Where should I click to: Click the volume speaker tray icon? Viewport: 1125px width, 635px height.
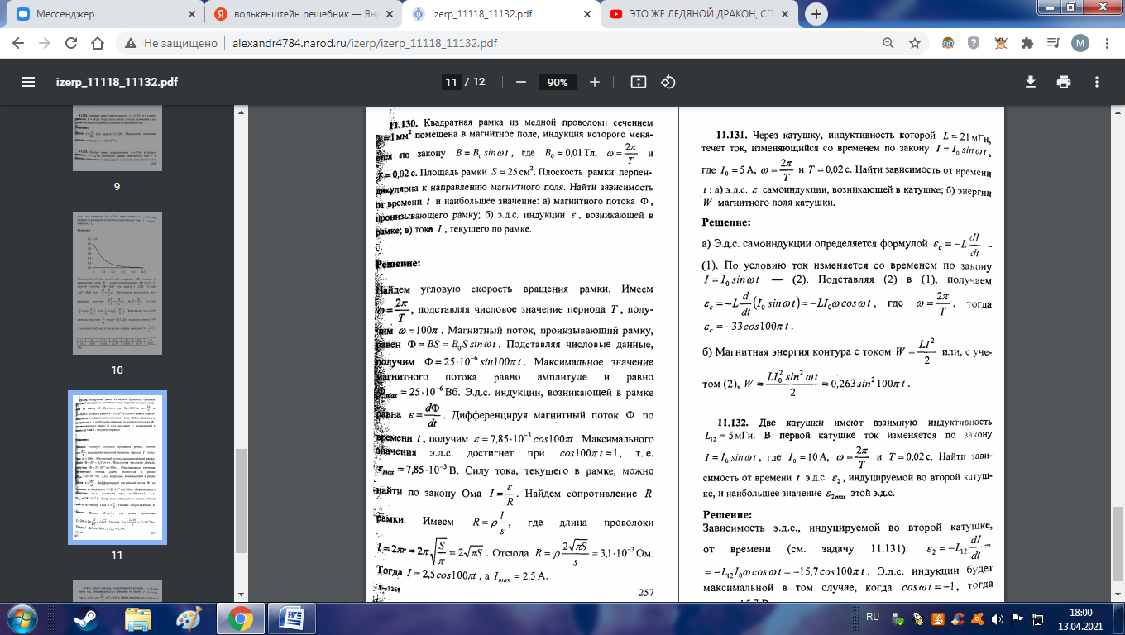pyautogui.click(x=996, y=618)
